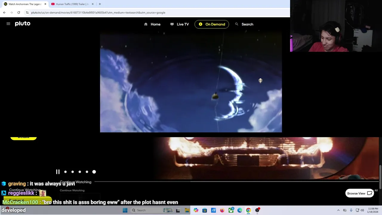
Task: Select the fourth carousel dot
Action: 87,172
